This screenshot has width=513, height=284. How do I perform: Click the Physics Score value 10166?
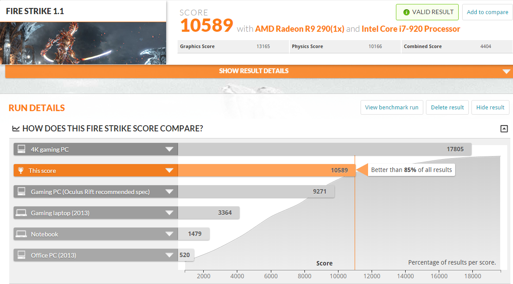coord(375,46)
